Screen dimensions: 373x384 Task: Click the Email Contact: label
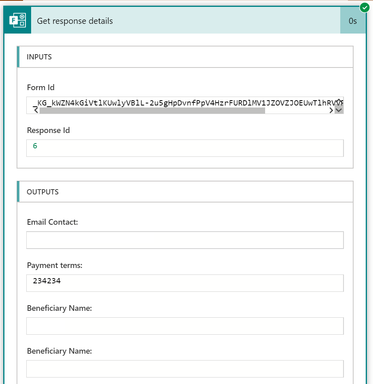coord(53,222)
